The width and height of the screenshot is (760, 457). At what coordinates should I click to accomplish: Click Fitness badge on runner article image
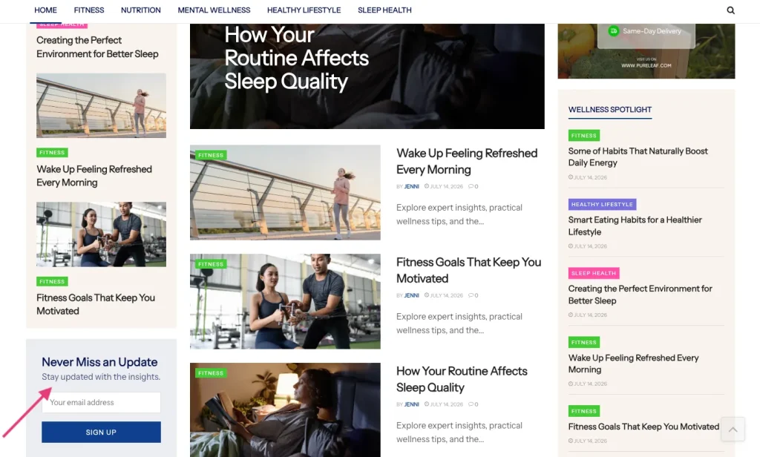tap(211, 155)
